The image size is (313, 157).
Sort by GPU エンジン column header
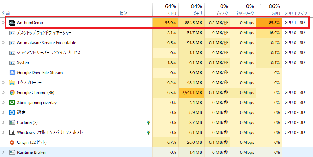click(296, 14)
